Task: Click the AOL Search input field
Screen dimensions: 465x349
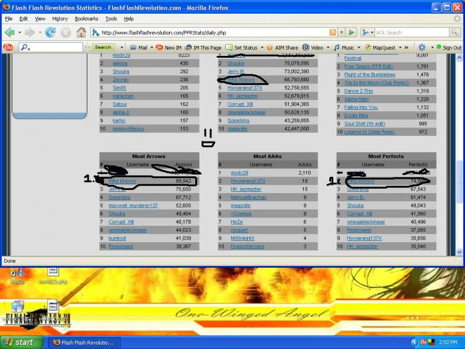Action: tap(409, 32)
